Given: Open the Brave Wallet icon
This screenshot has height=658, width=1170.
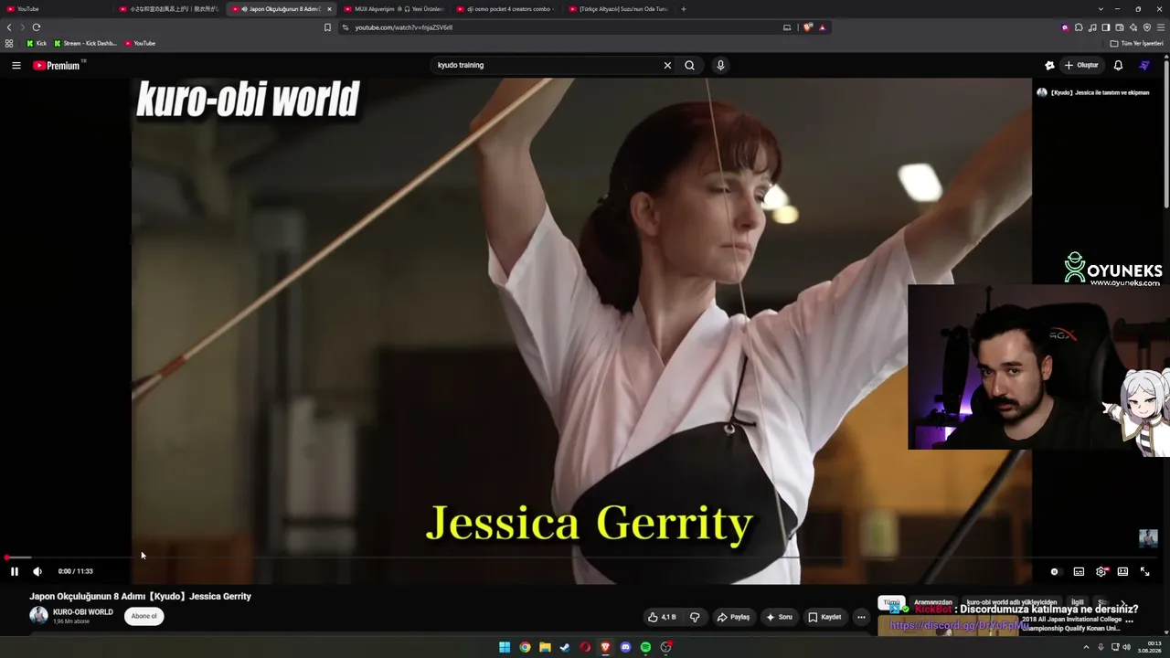Looking at the screenshot, I should tap(1120, 27).
